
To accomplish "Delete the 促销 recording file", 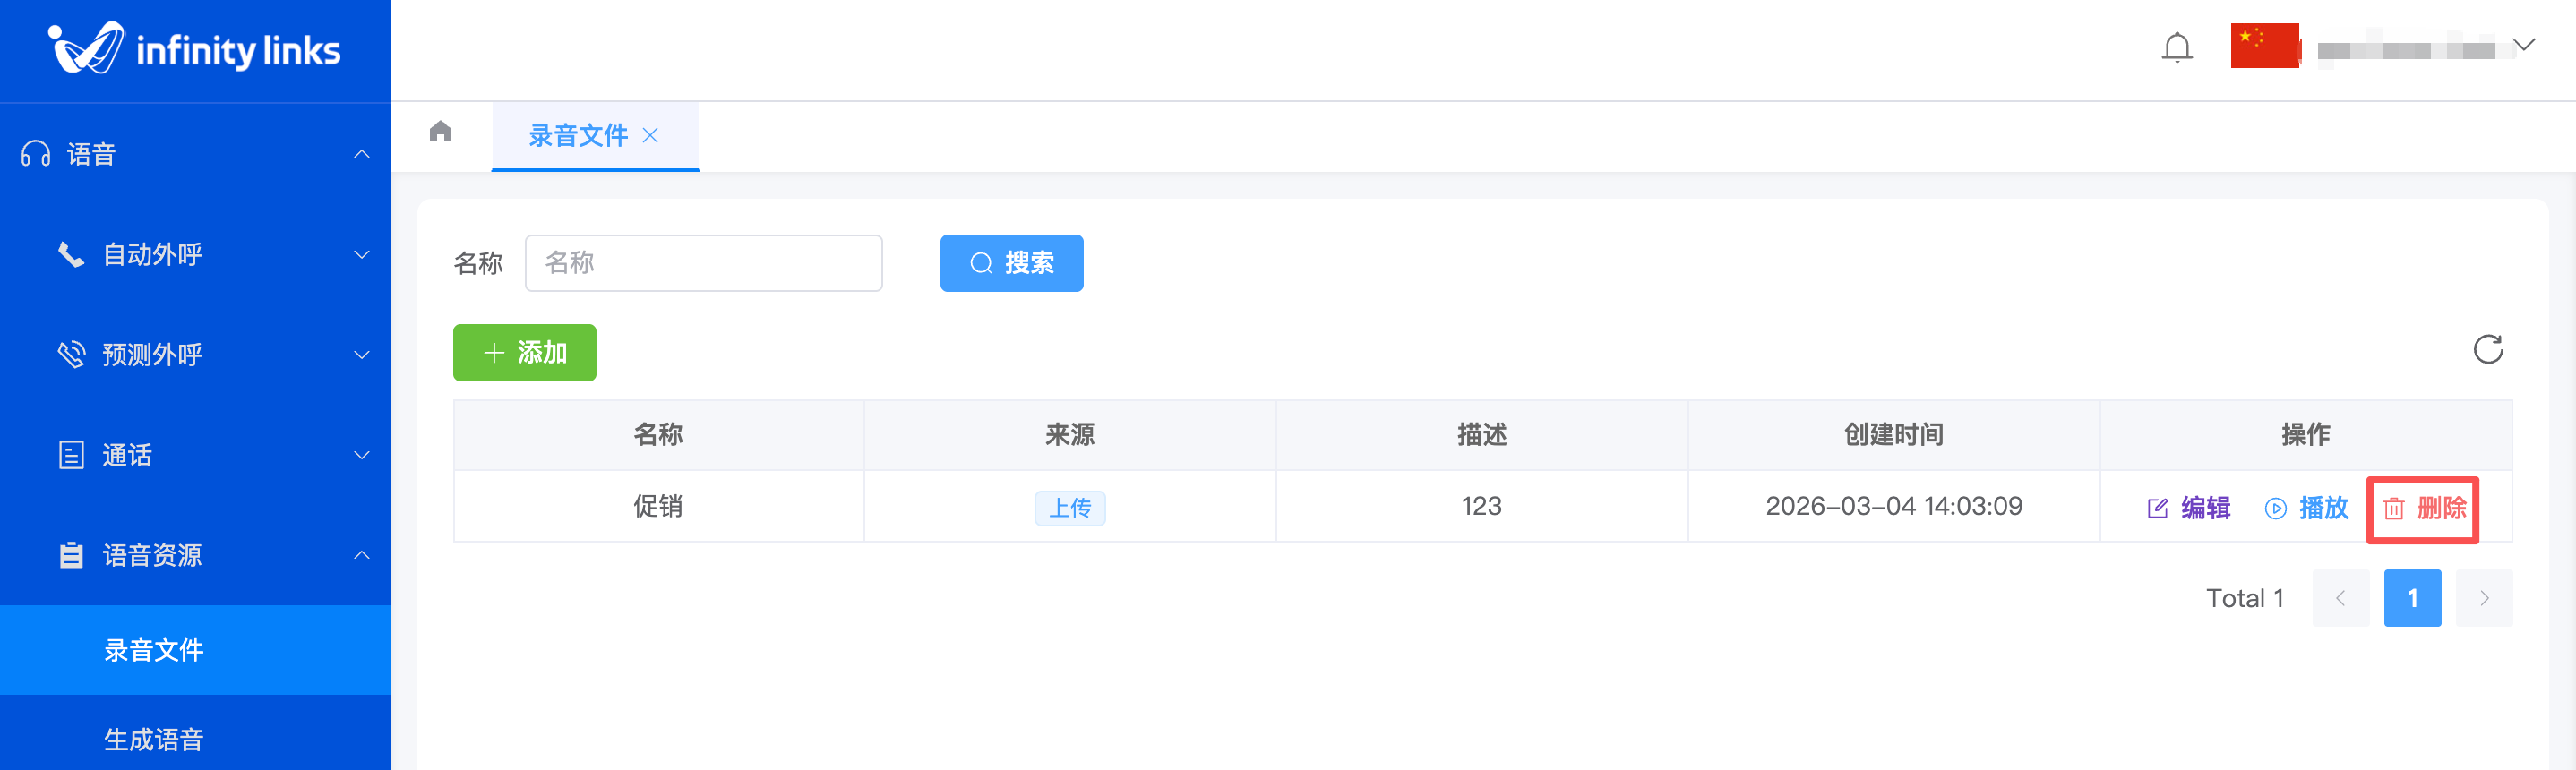I will (x=2423, y=508).
